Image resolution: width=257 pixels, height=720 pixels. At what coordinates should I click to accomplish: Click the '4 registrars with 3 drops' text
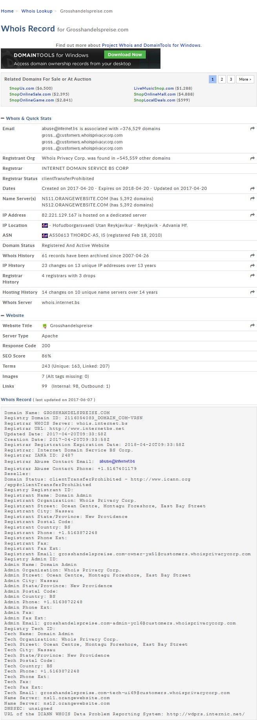[x=69, y=276]
